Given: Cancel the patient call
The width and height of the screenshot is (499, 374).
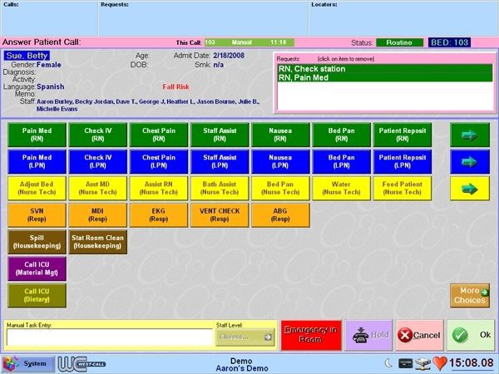Looking at the screenshot, I should coord(420,335).
